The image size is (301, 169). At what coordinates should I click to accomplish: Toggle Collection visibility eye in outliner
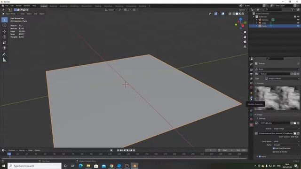click(298, 17)
